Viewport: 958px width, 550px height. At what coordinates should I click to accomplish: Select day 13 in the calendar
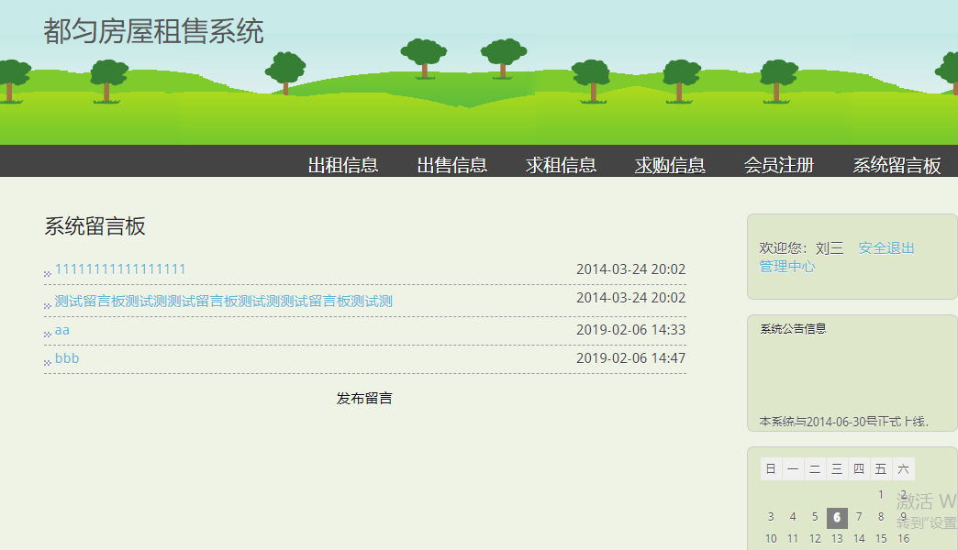(x=837, y=539)
